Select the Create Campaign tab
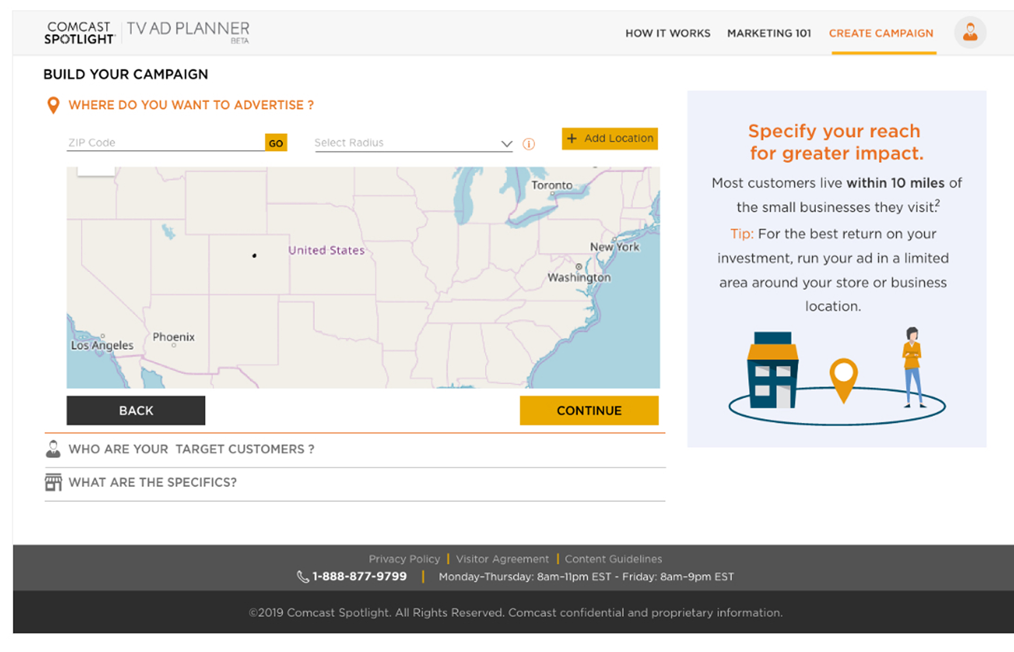Image resolution: width=1014 pixels, height=652 pixels. point(881,33)
